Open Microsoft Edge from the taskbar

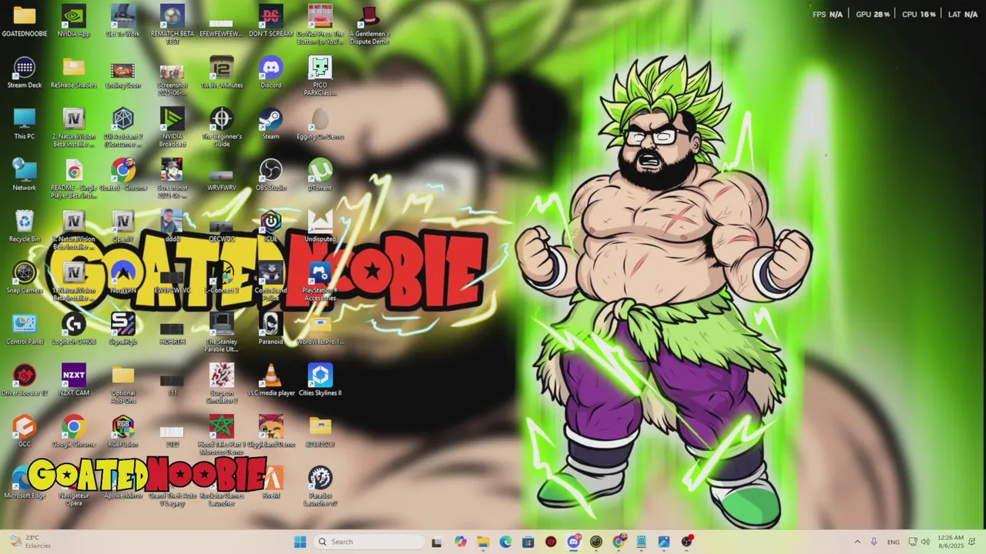pos(505,542)
